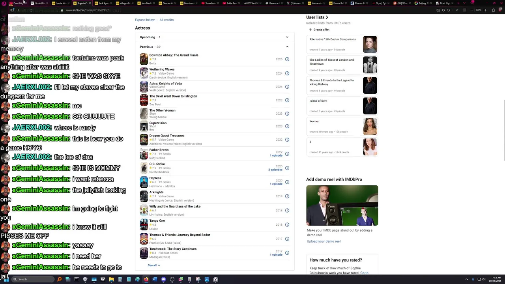Switch to the Lizzie browser tab
The width and height of the screenshot is (505, 284).
point(40,3)
